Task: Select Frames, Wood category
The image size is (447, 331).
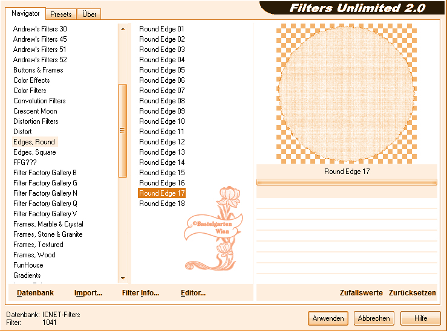Action: point(34,255)
